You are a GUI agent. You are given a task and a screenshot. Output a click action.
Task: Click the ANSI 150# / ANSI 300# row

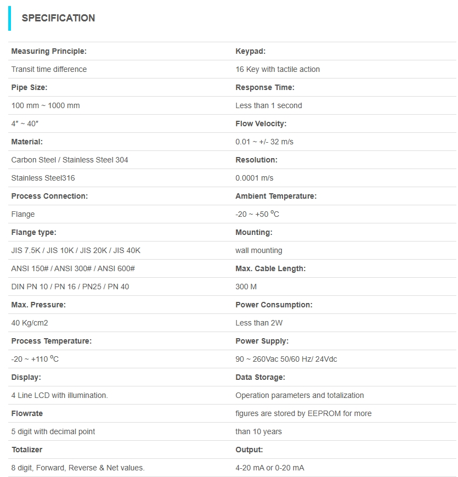point(73,268)
